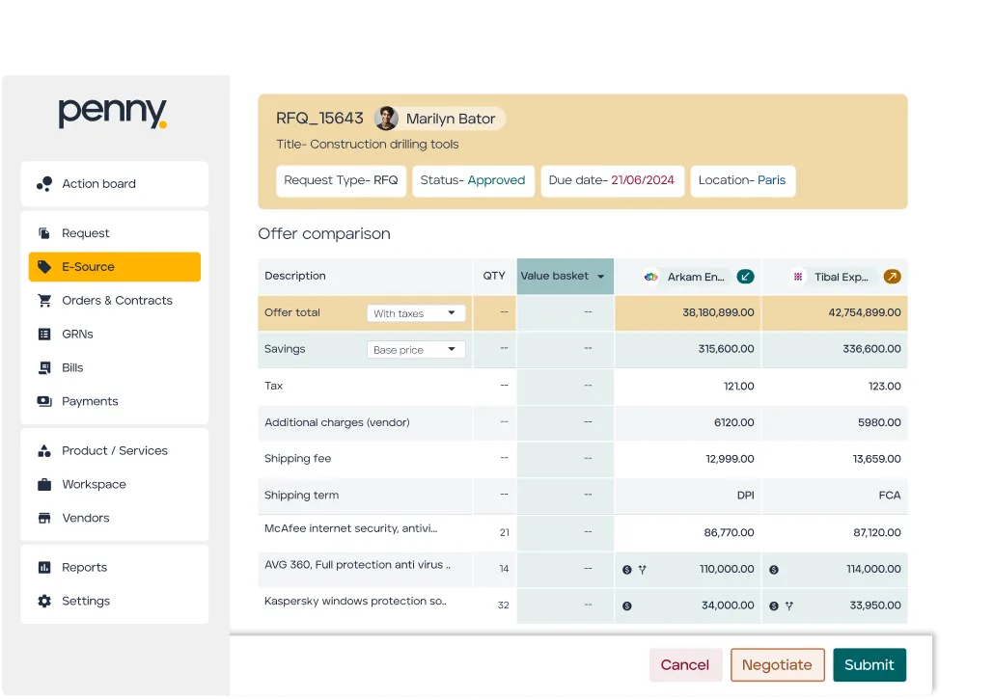Click the GRNs list icon
Viewport: 994px width, 699px height.
click(x=44, y=334)
